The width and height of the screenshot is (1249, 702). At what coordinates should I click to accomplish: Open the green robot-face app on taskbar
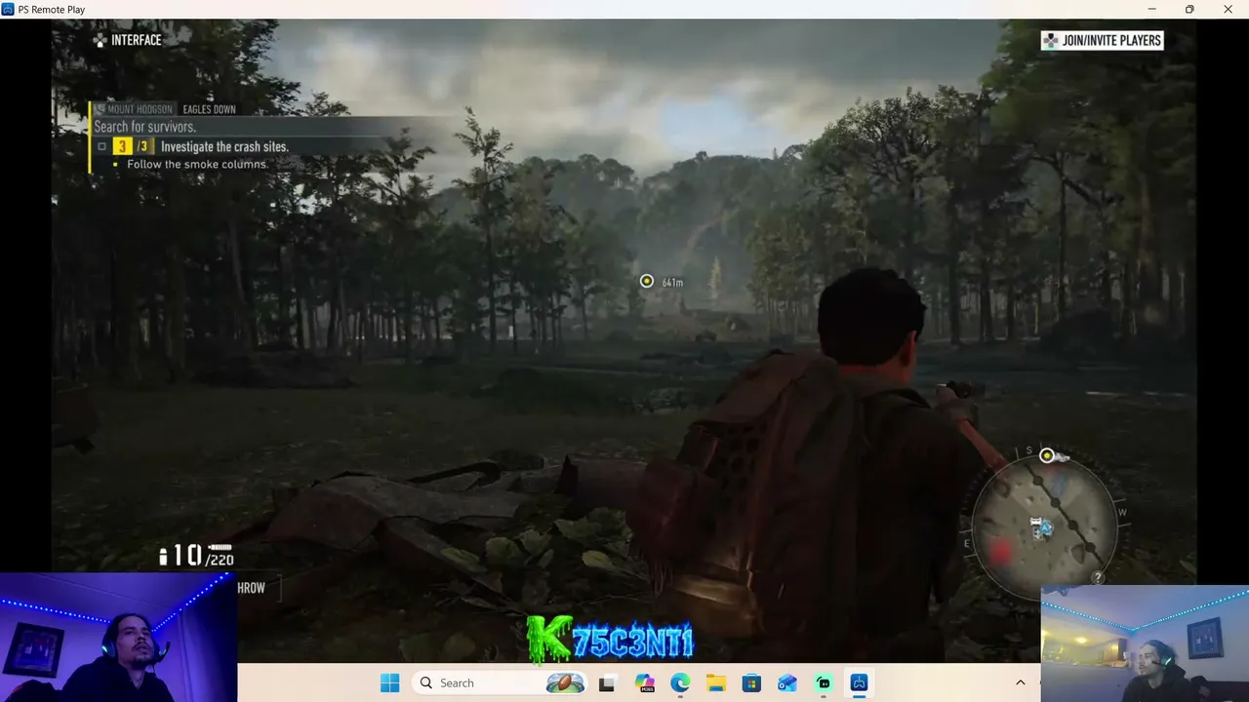[824, 682]
